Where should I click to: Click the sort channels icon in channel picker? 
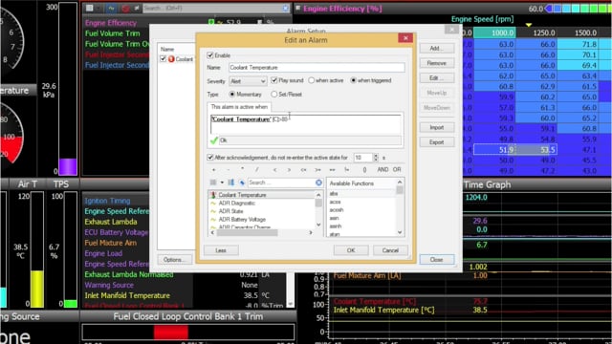(x=231, y=183)
